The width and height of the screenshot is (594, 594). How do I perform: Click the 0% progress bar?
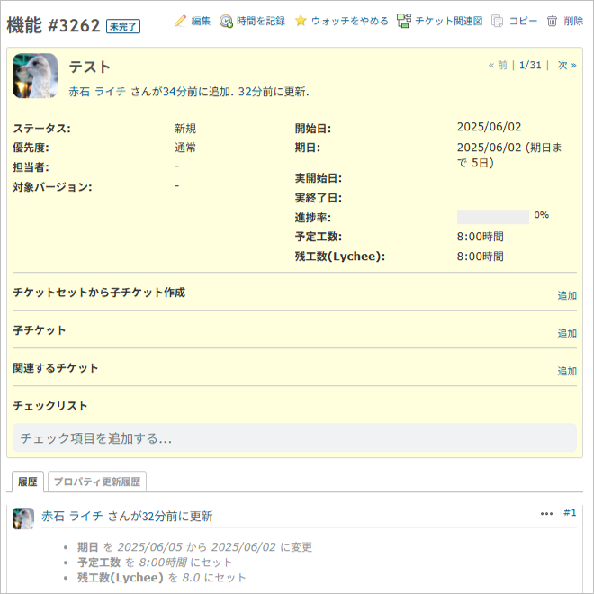coord(493,217)
